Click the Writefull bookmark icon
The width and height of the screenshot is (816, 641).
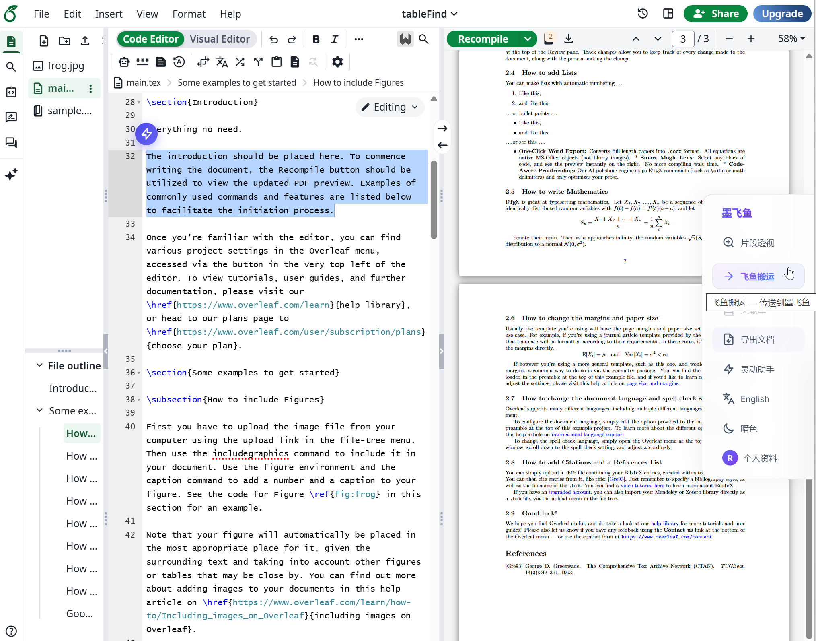point(405,39)
